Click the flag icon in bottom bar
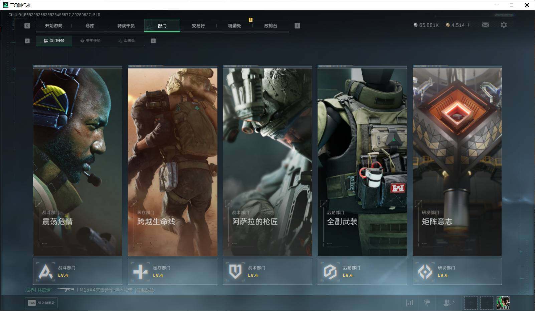Image resolution: width=535 pixels, height=311 pixels. (427, 303)
